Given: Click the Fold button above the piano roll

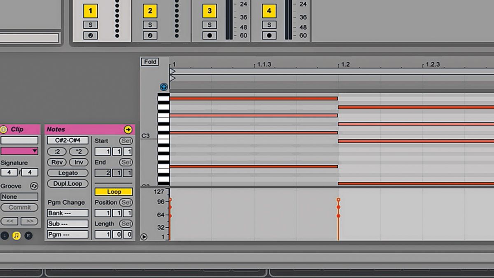Looking at the screenshot, I should (x=150, y=61).
